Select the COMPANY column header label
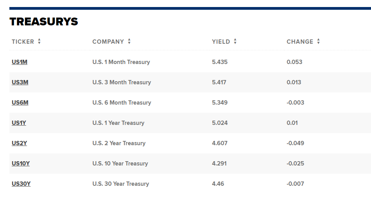This screenshot has width=371, height=201. coord(108,42)
